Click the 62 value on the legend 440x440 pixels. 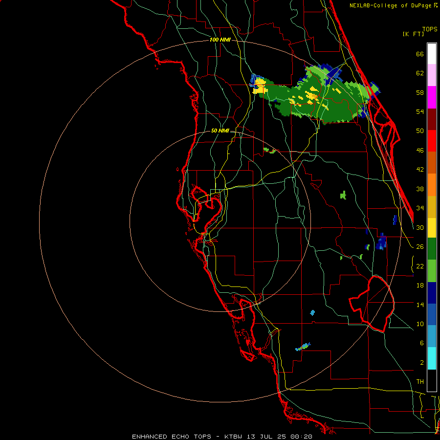[420, 73]
